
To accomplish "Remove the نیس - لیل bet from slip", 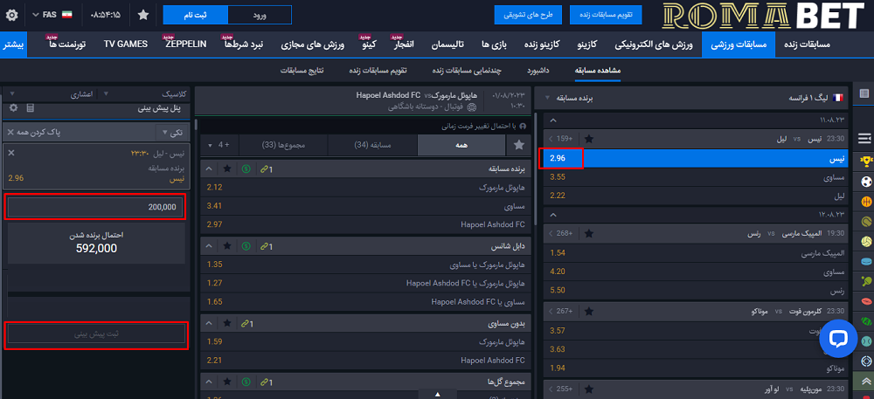I will click(11, 153).
